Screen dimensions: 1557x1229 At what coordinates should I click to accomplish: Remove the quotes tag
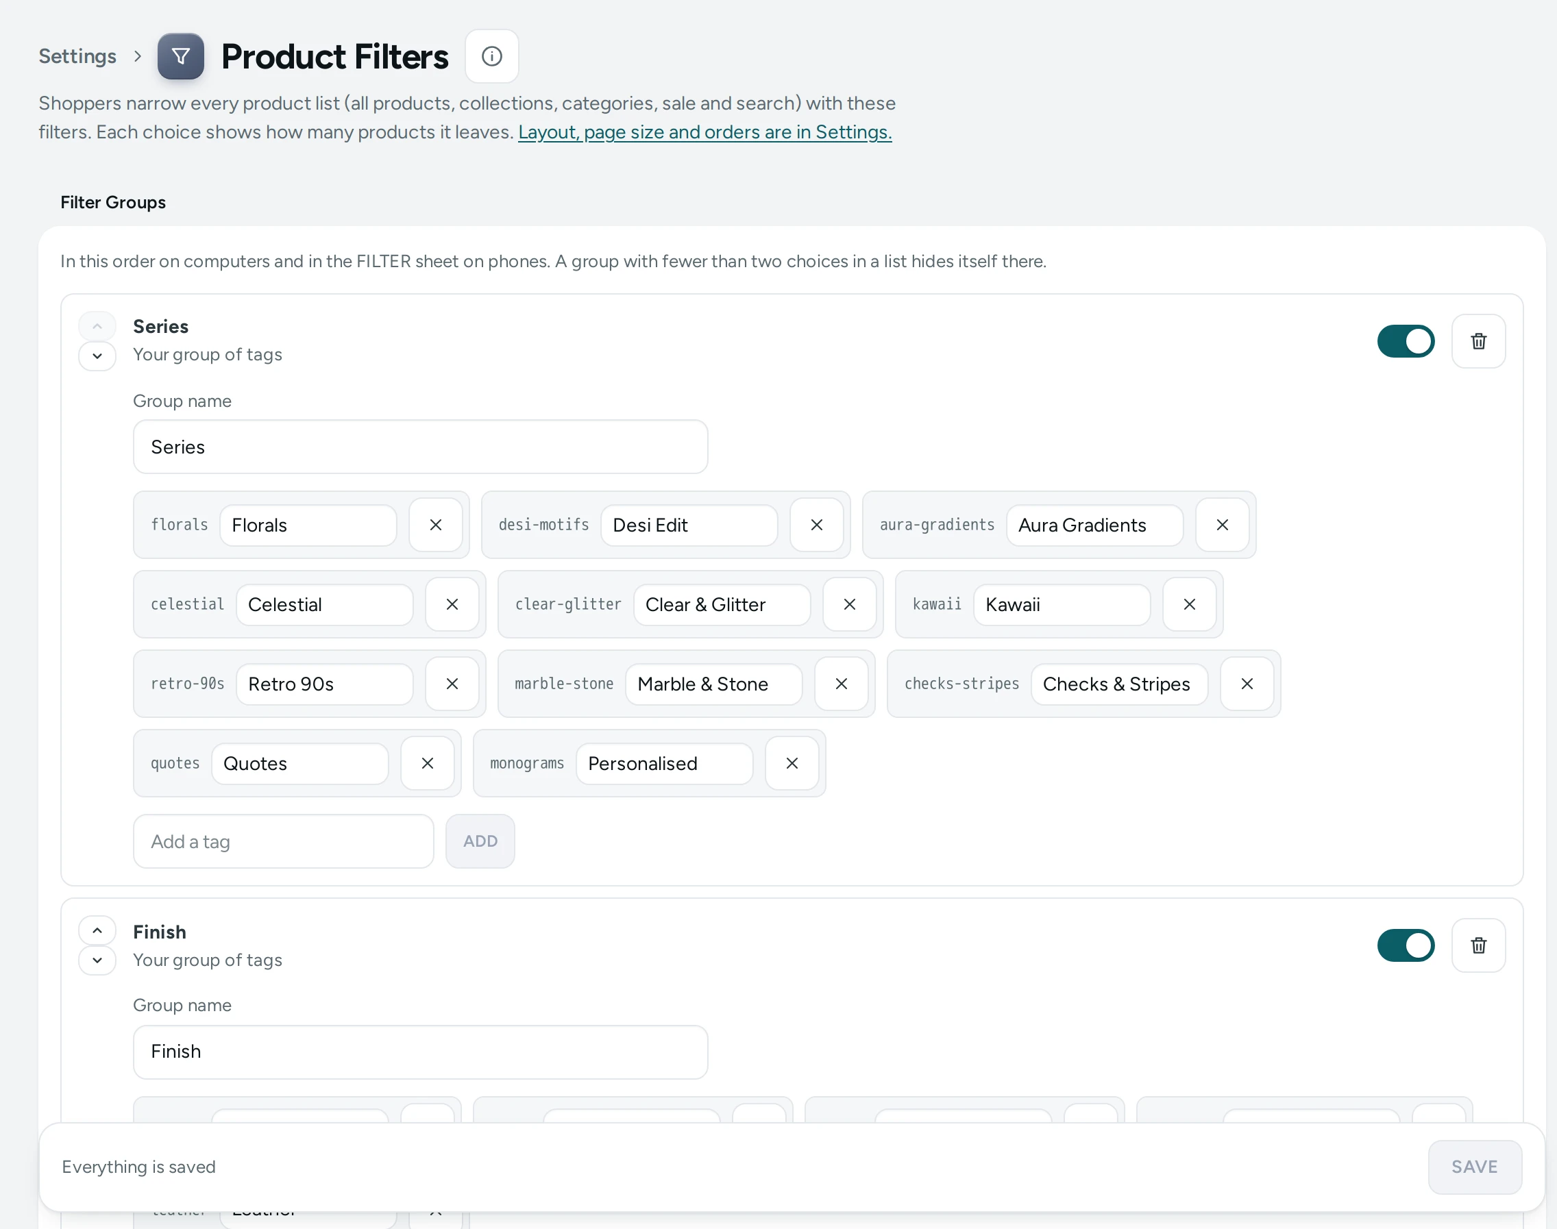coord(427,763)
